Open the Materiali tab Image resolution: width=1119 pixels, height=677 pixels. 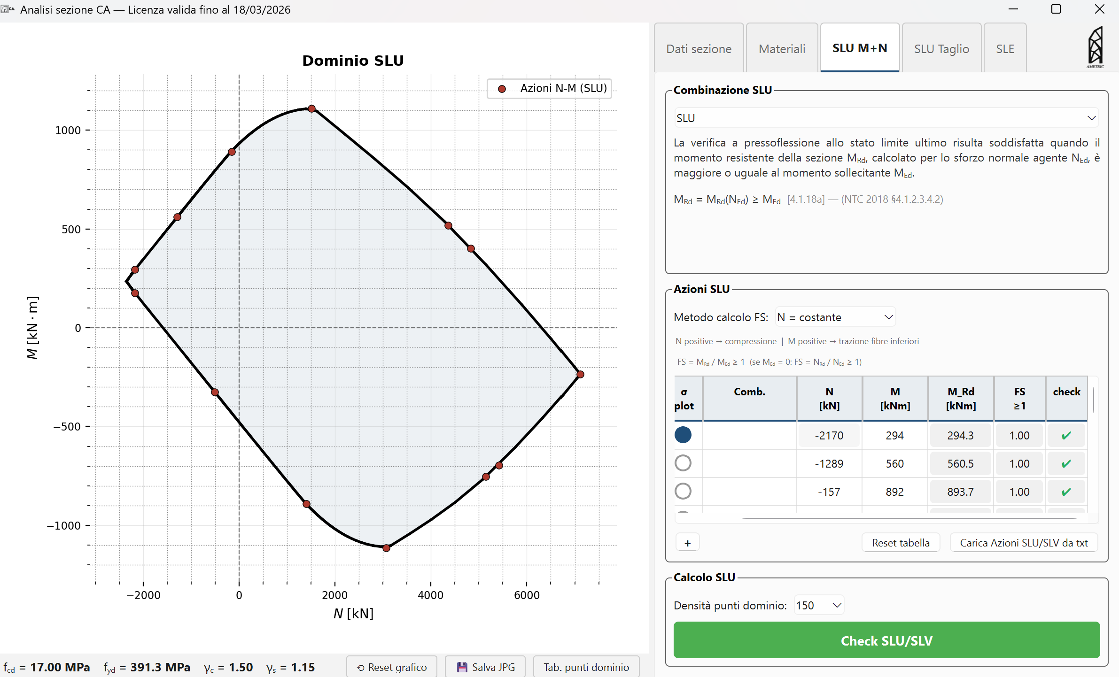point(782,49)
